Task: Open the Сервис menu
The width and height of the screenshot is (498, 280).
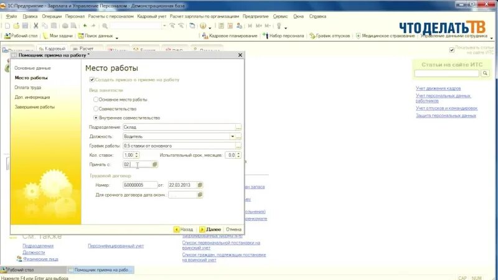Action: [280, 16]
